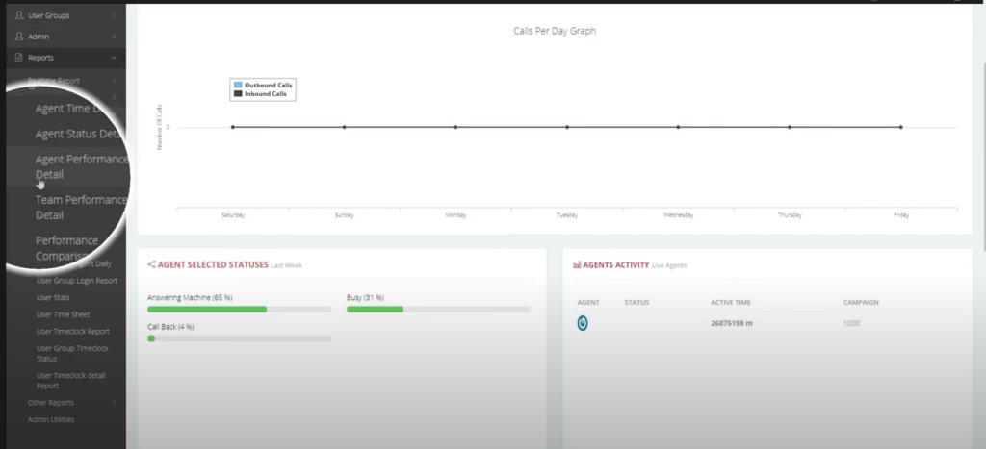The image size is (986, 449).
Task: Click the Wednesday axis label
Action: click(678, 214)
